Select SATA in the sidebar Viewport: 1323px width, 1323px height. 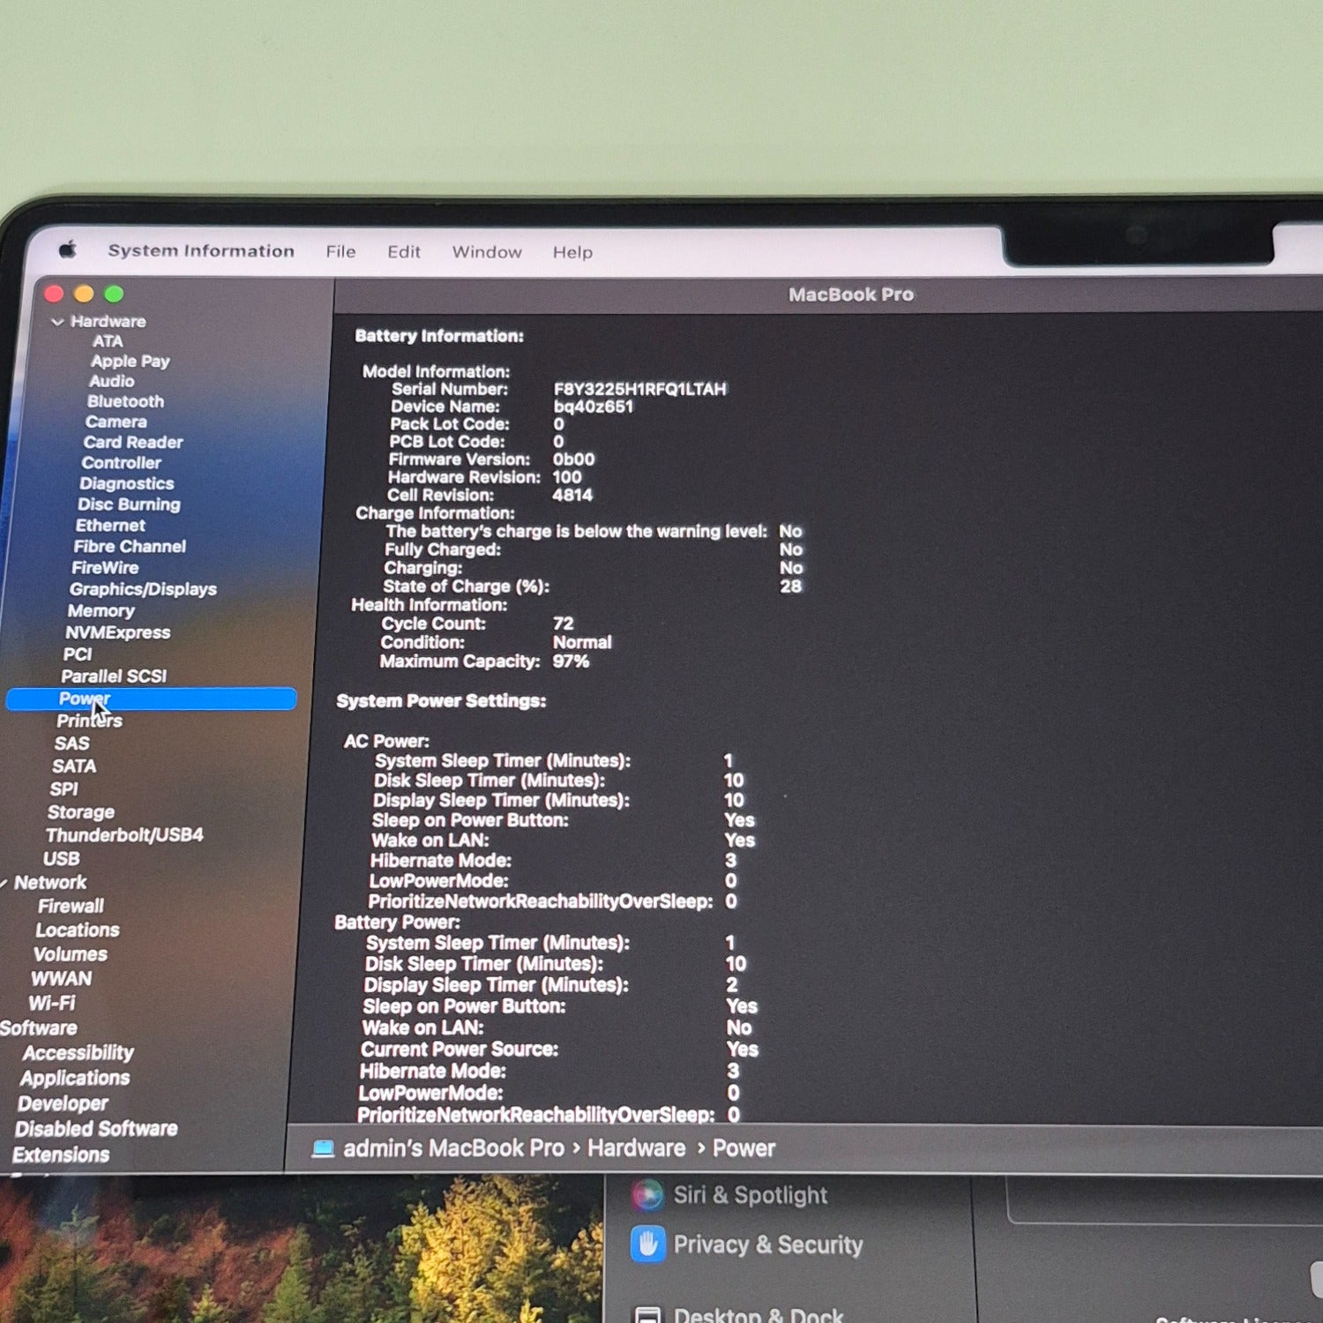pos(74,766)
